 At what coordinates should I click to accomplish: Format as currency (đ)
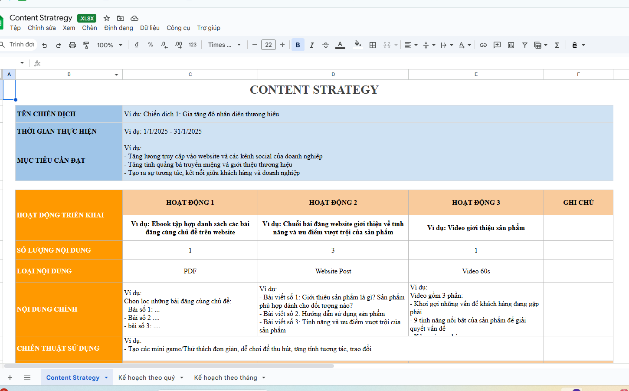137,45
